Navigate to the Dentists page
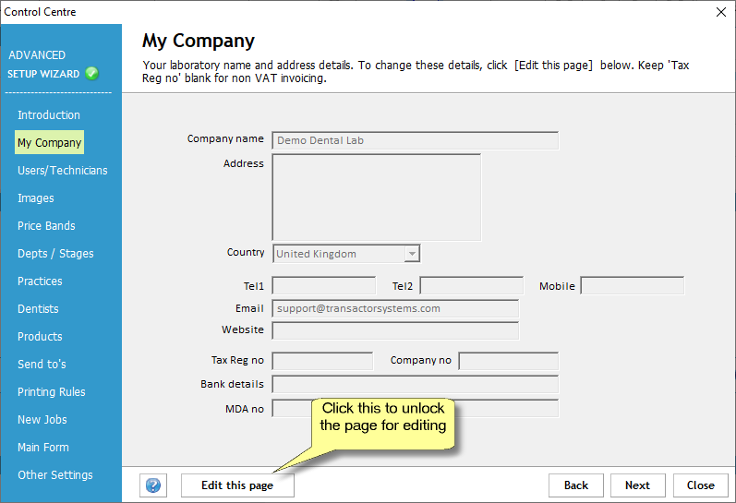The width and height of the screenshot is (736, 503). pos(38,309)
